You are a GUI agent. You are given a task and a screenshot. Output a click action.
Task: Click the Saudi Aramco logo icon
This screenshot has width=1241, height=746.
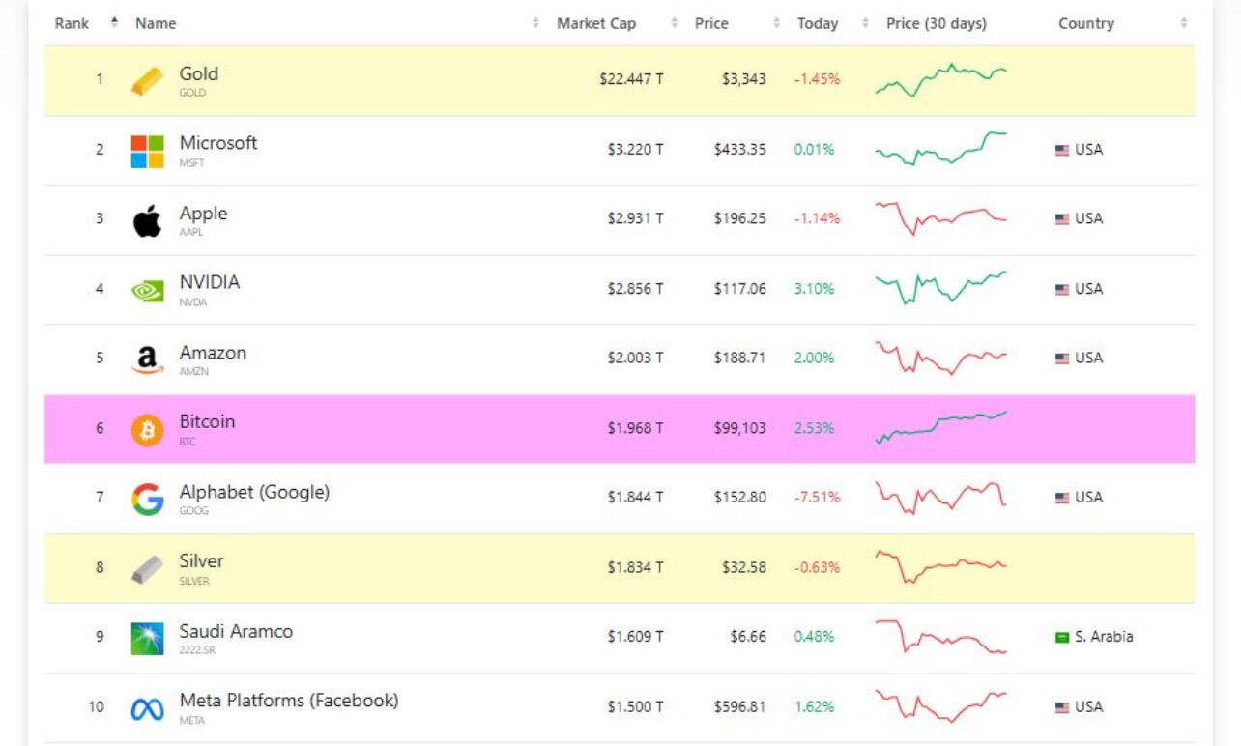pyautogui.click(x=147, y=639)
